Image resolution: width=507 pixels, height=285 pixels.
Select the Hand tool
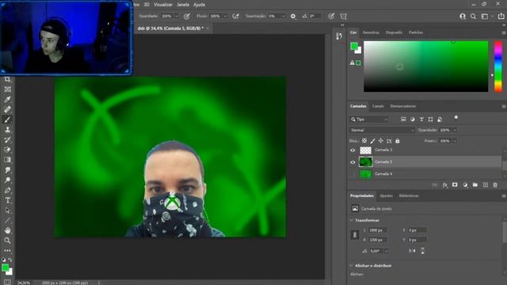pos(7,230)
